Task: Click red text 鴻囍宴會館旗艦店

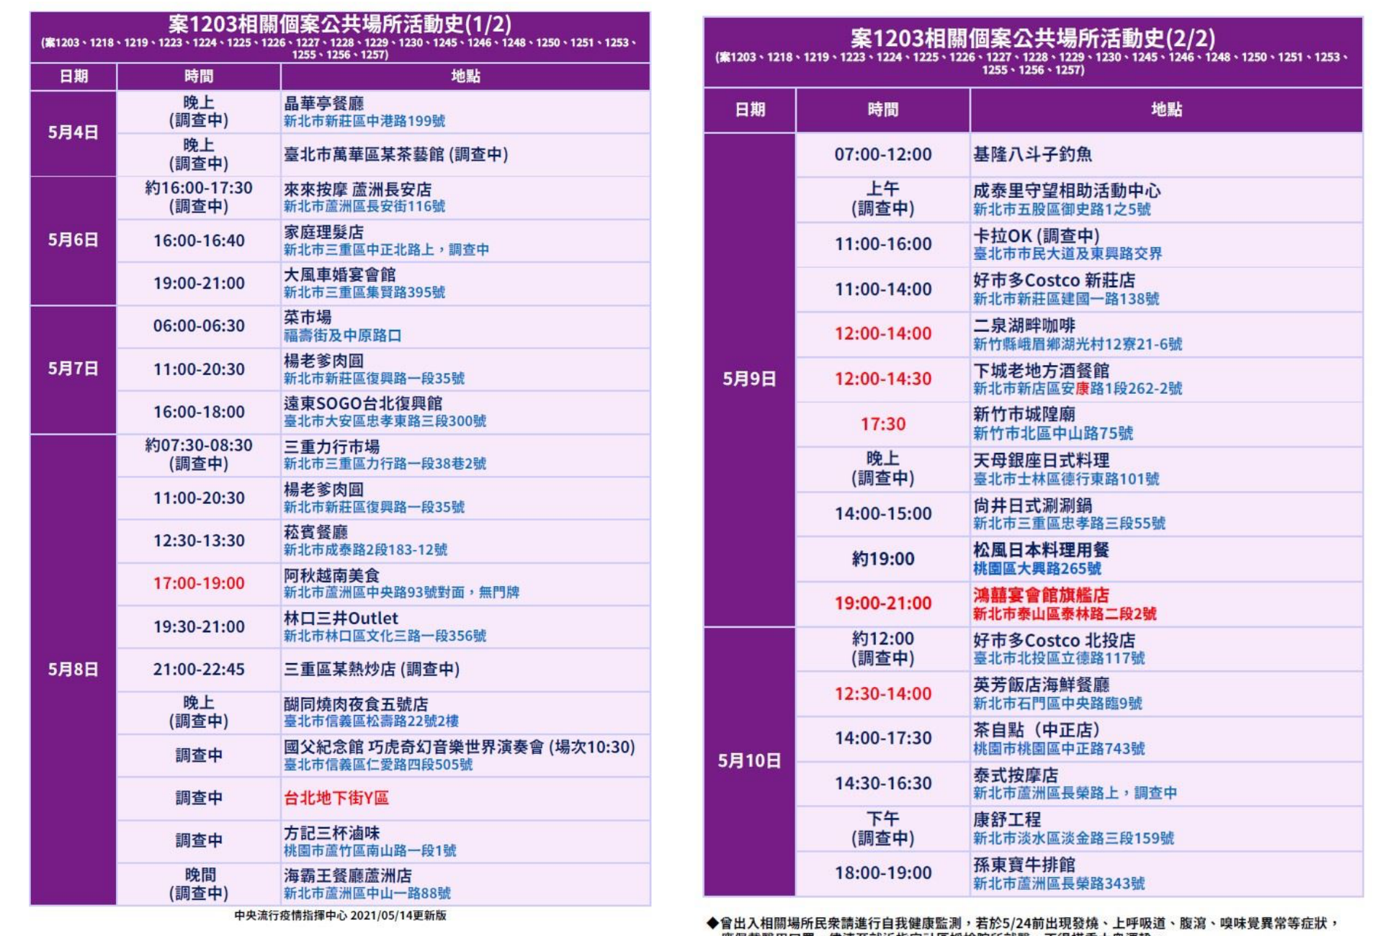Action: [1041, 595]
